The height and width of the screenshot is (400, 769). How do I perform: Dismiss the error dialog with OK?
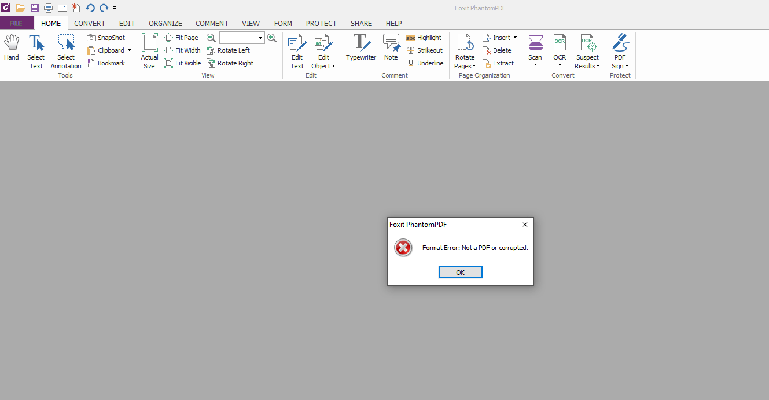[x=460, y=272]
